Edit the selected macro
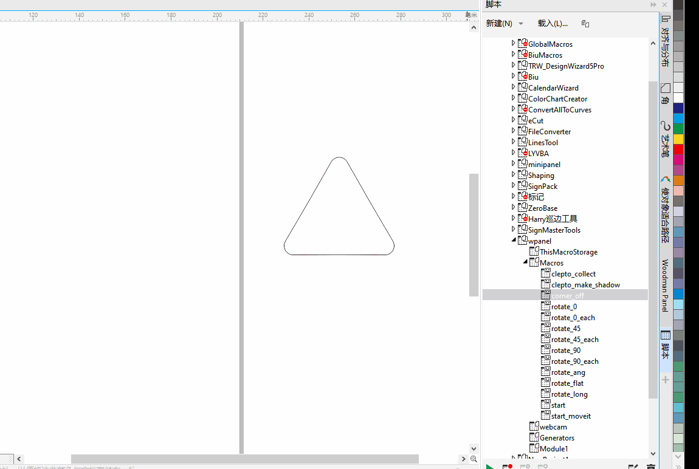 pos(633,467)
